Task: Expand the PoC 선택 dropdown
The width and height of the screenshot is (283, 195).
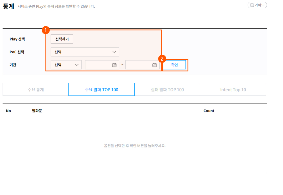Action: point(85,52)
